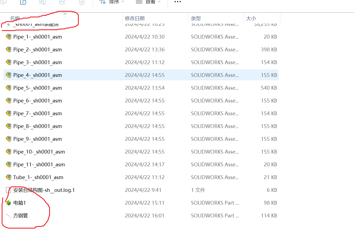Click the SOLIDWORKS Part type of 电箱1
Image resolution: width=354 pixels, height=231 pixels.
pos(215,203)
